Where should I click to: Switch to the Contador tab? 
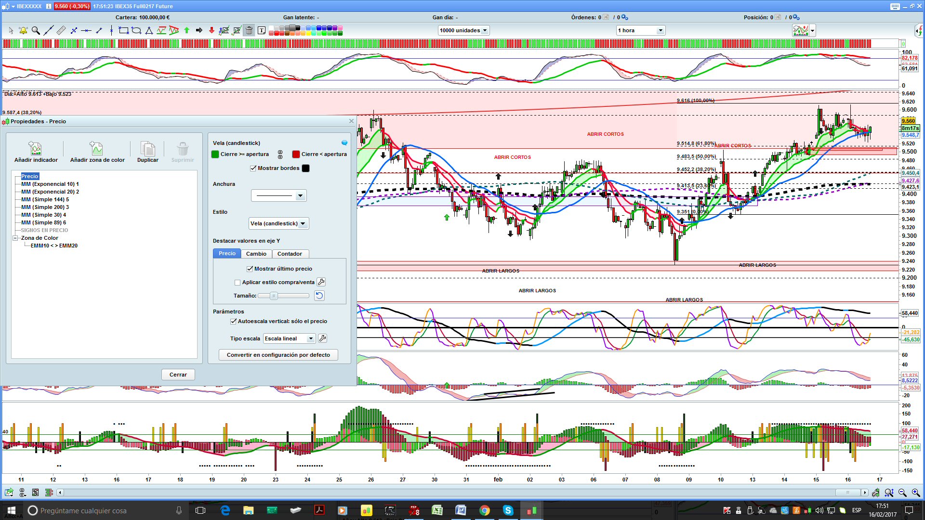[290, 254]
